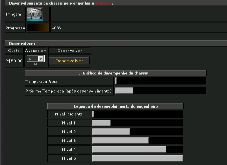Viewport: 227px width, 165px height.
Task: Click the Desenvolver section header
Action: (116, 44)
